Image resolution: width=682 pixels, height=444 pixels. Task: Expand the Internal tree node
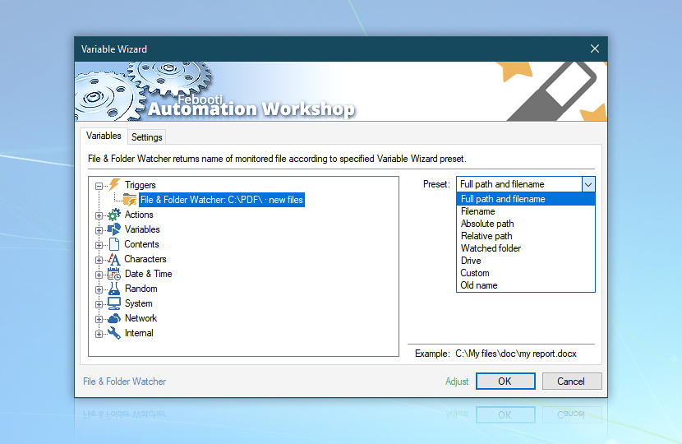tap(99, 334)
